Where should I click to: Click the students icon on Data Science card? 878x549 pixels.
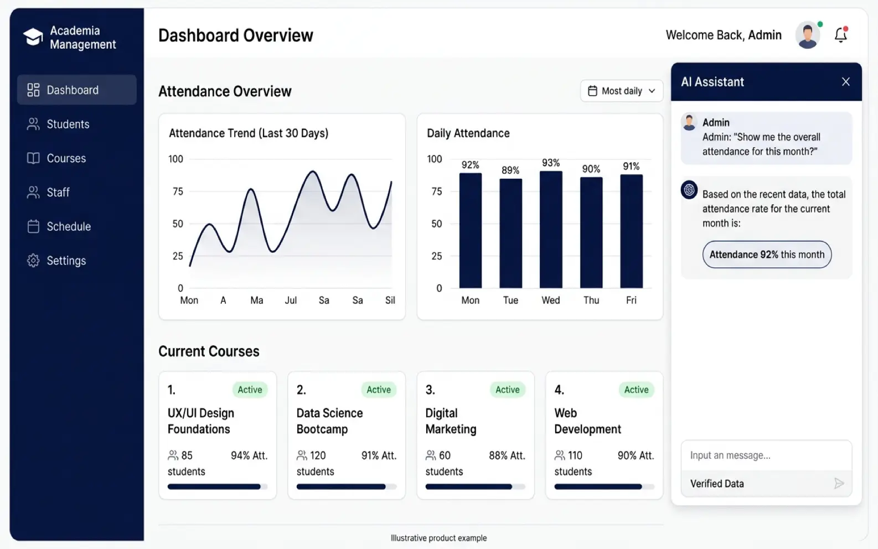pyautogui.click(x=302, y=455)
